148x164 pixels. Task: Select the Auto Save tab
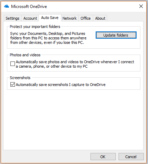50,18
